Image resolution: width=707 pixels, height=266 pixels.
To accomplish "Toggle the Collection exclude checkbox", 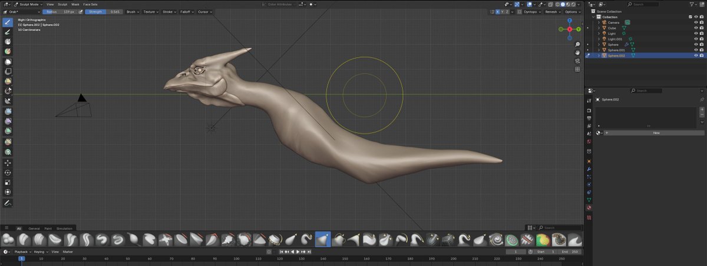I will tap(691, 17).
